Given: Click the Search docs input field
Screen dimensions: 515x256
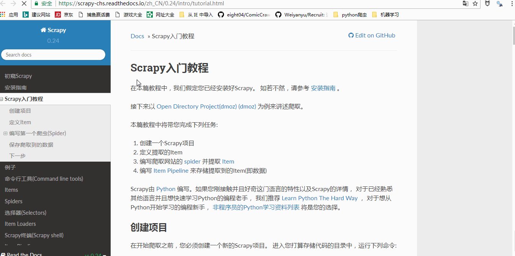Looking at the screenshot, I should point(53,55).
